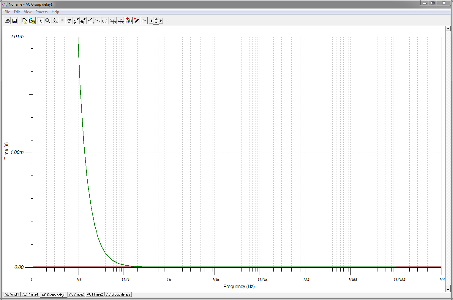Switch to the AC Phase2 tab
Image resolution: width=453 pixels, height=300 pixels.
point(95,294)
